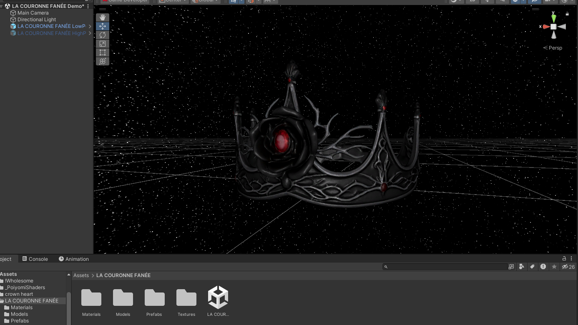Click Assets in the breadcrumb path
578x325 pixels.
[81, 275]
